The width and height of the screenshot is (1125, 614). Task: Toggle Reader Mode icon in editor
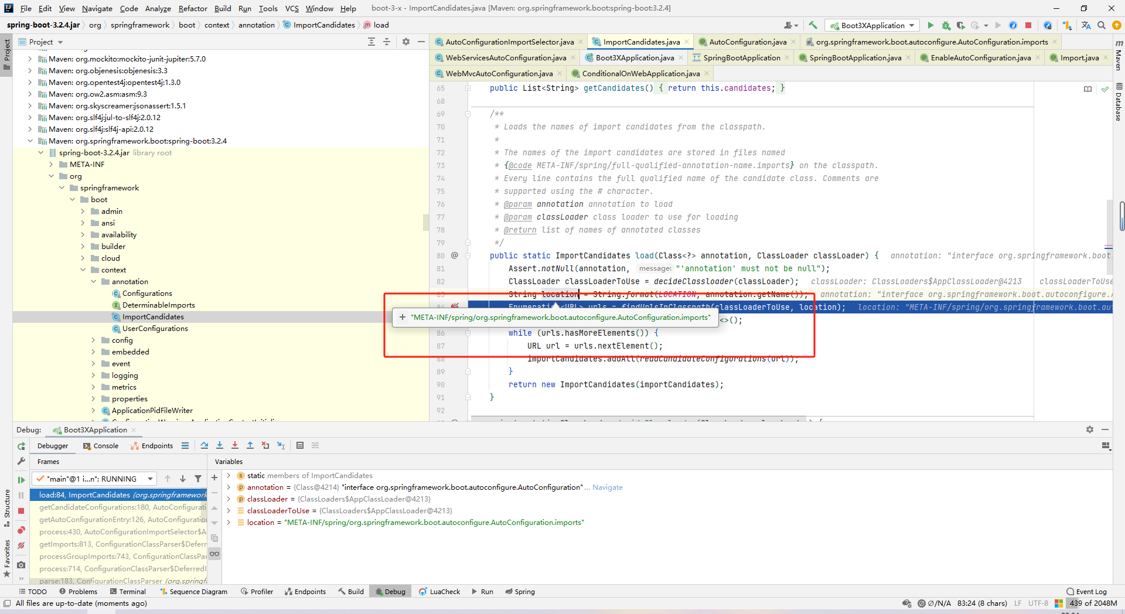1088,89
